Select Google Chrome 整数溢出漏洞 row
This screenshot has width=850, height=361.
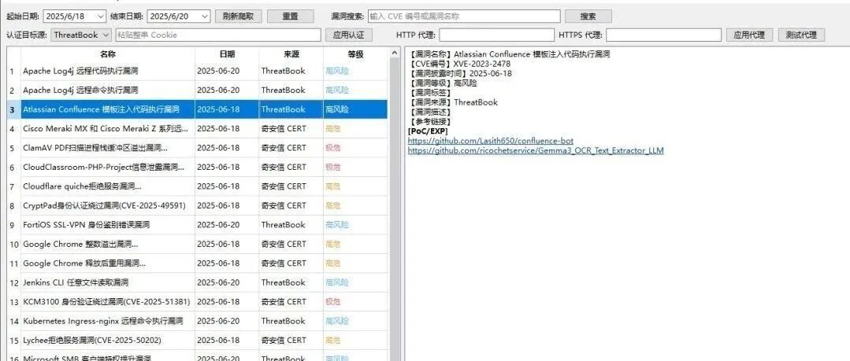click(x=197, y=244)
